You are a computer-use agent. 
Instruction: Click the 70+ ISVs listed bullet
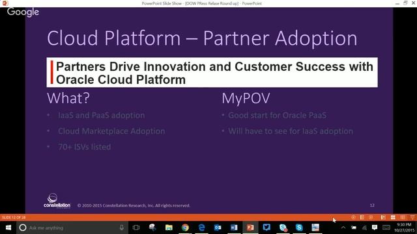click(84, 147)
